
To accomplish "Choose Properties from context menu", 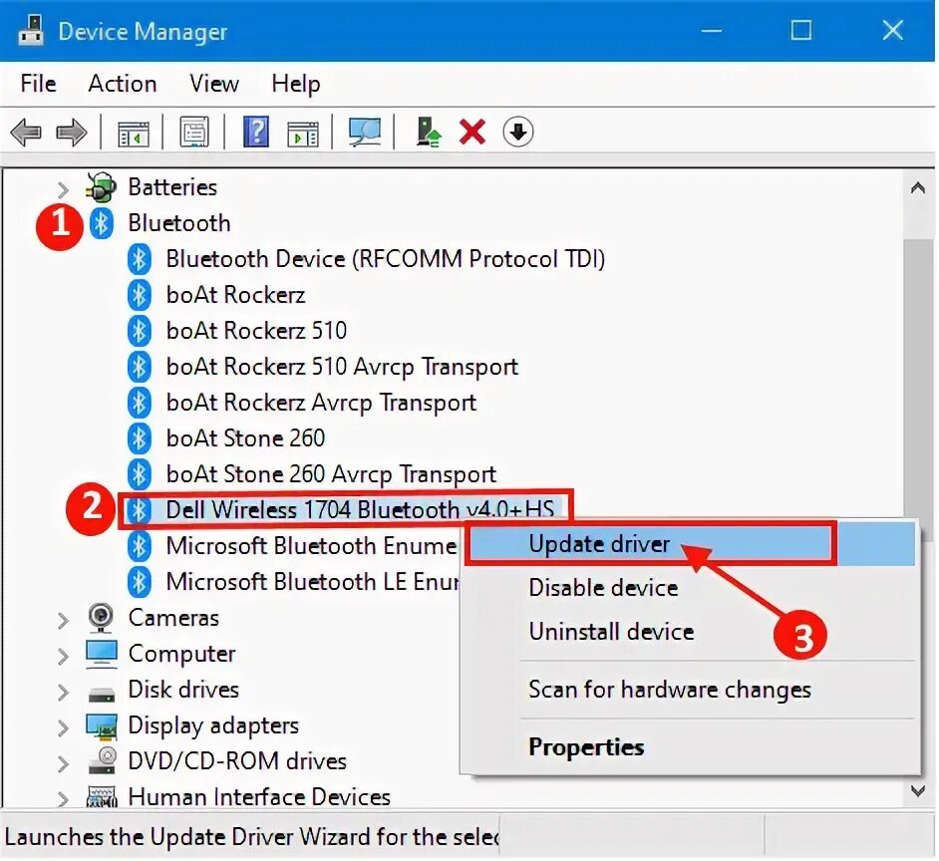I will (x=691, y=746).
